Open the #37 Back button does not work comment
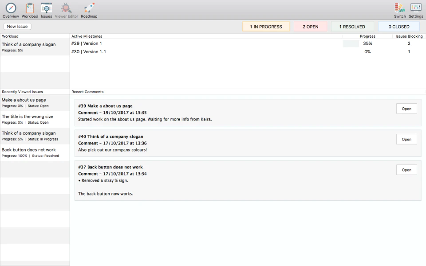The height and width of the screenshot is (266, 426). point(406,170)
